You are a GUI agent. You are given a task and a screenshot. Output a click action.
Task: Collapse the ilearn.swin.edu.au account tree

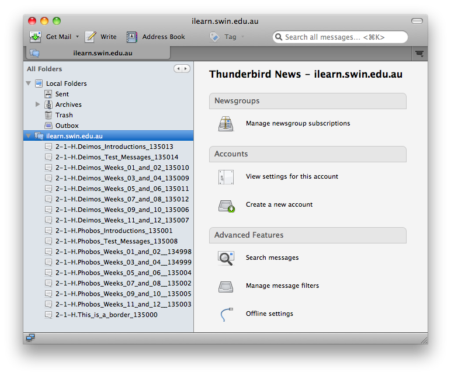click(29, 135)
